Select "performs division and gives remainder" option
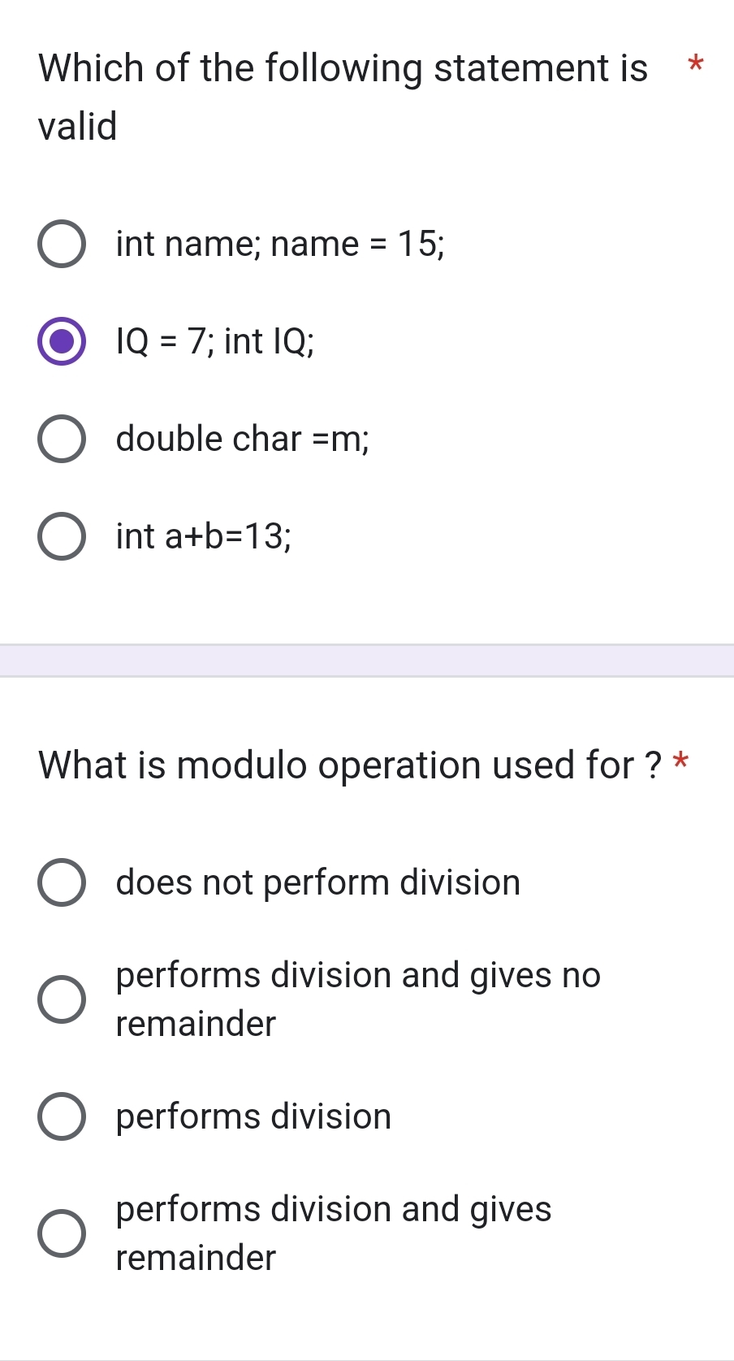 click(61, 1234)
